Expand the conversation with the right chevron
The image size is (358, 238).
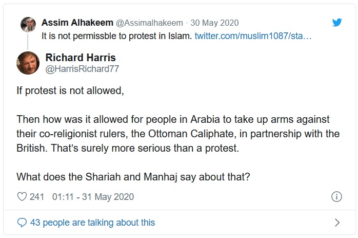pyautogui.click(x=337, y=223)
